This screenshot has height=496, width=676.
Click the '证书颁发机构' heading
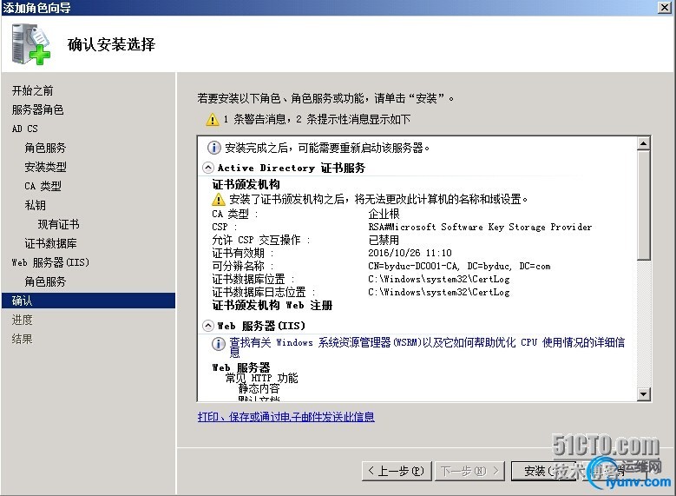click(246, 185)
